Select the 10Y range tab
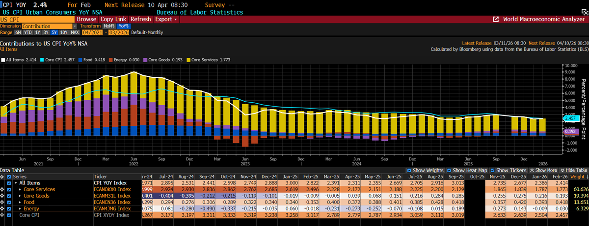The width and height of the screenshot is (589, 226). (64, 32)
